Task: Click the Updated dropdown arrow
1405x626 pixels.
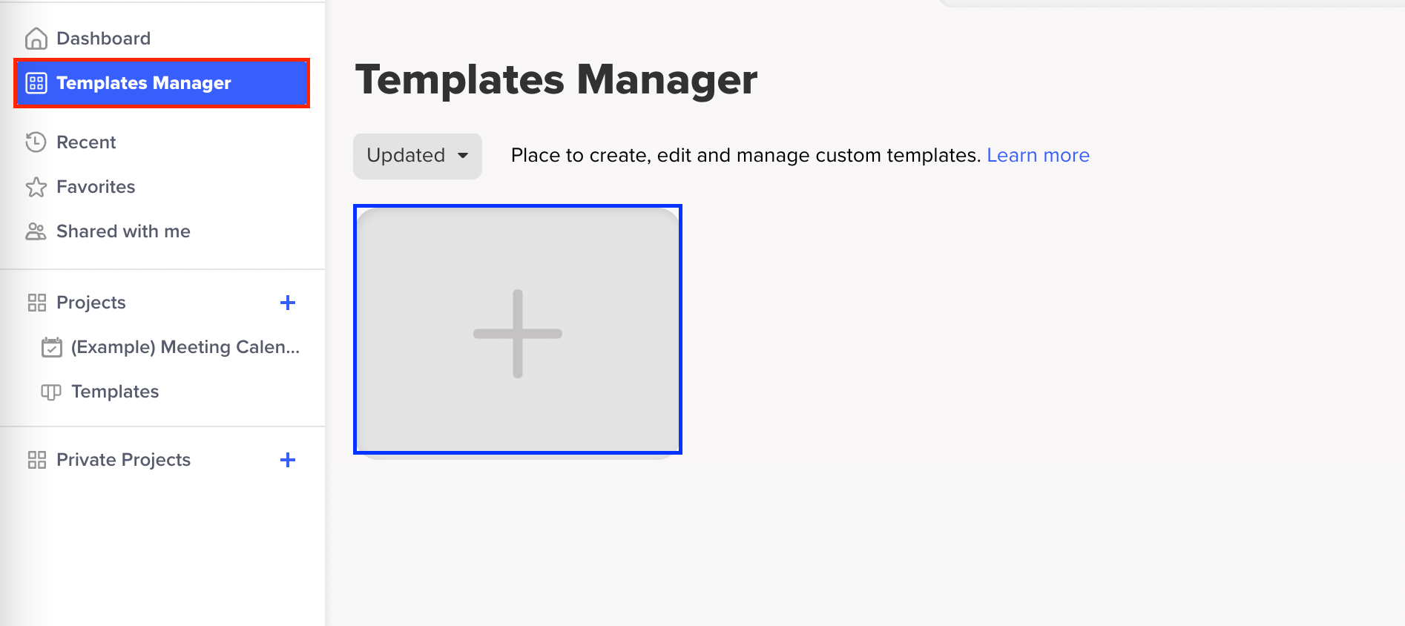Action: [463, 156]
